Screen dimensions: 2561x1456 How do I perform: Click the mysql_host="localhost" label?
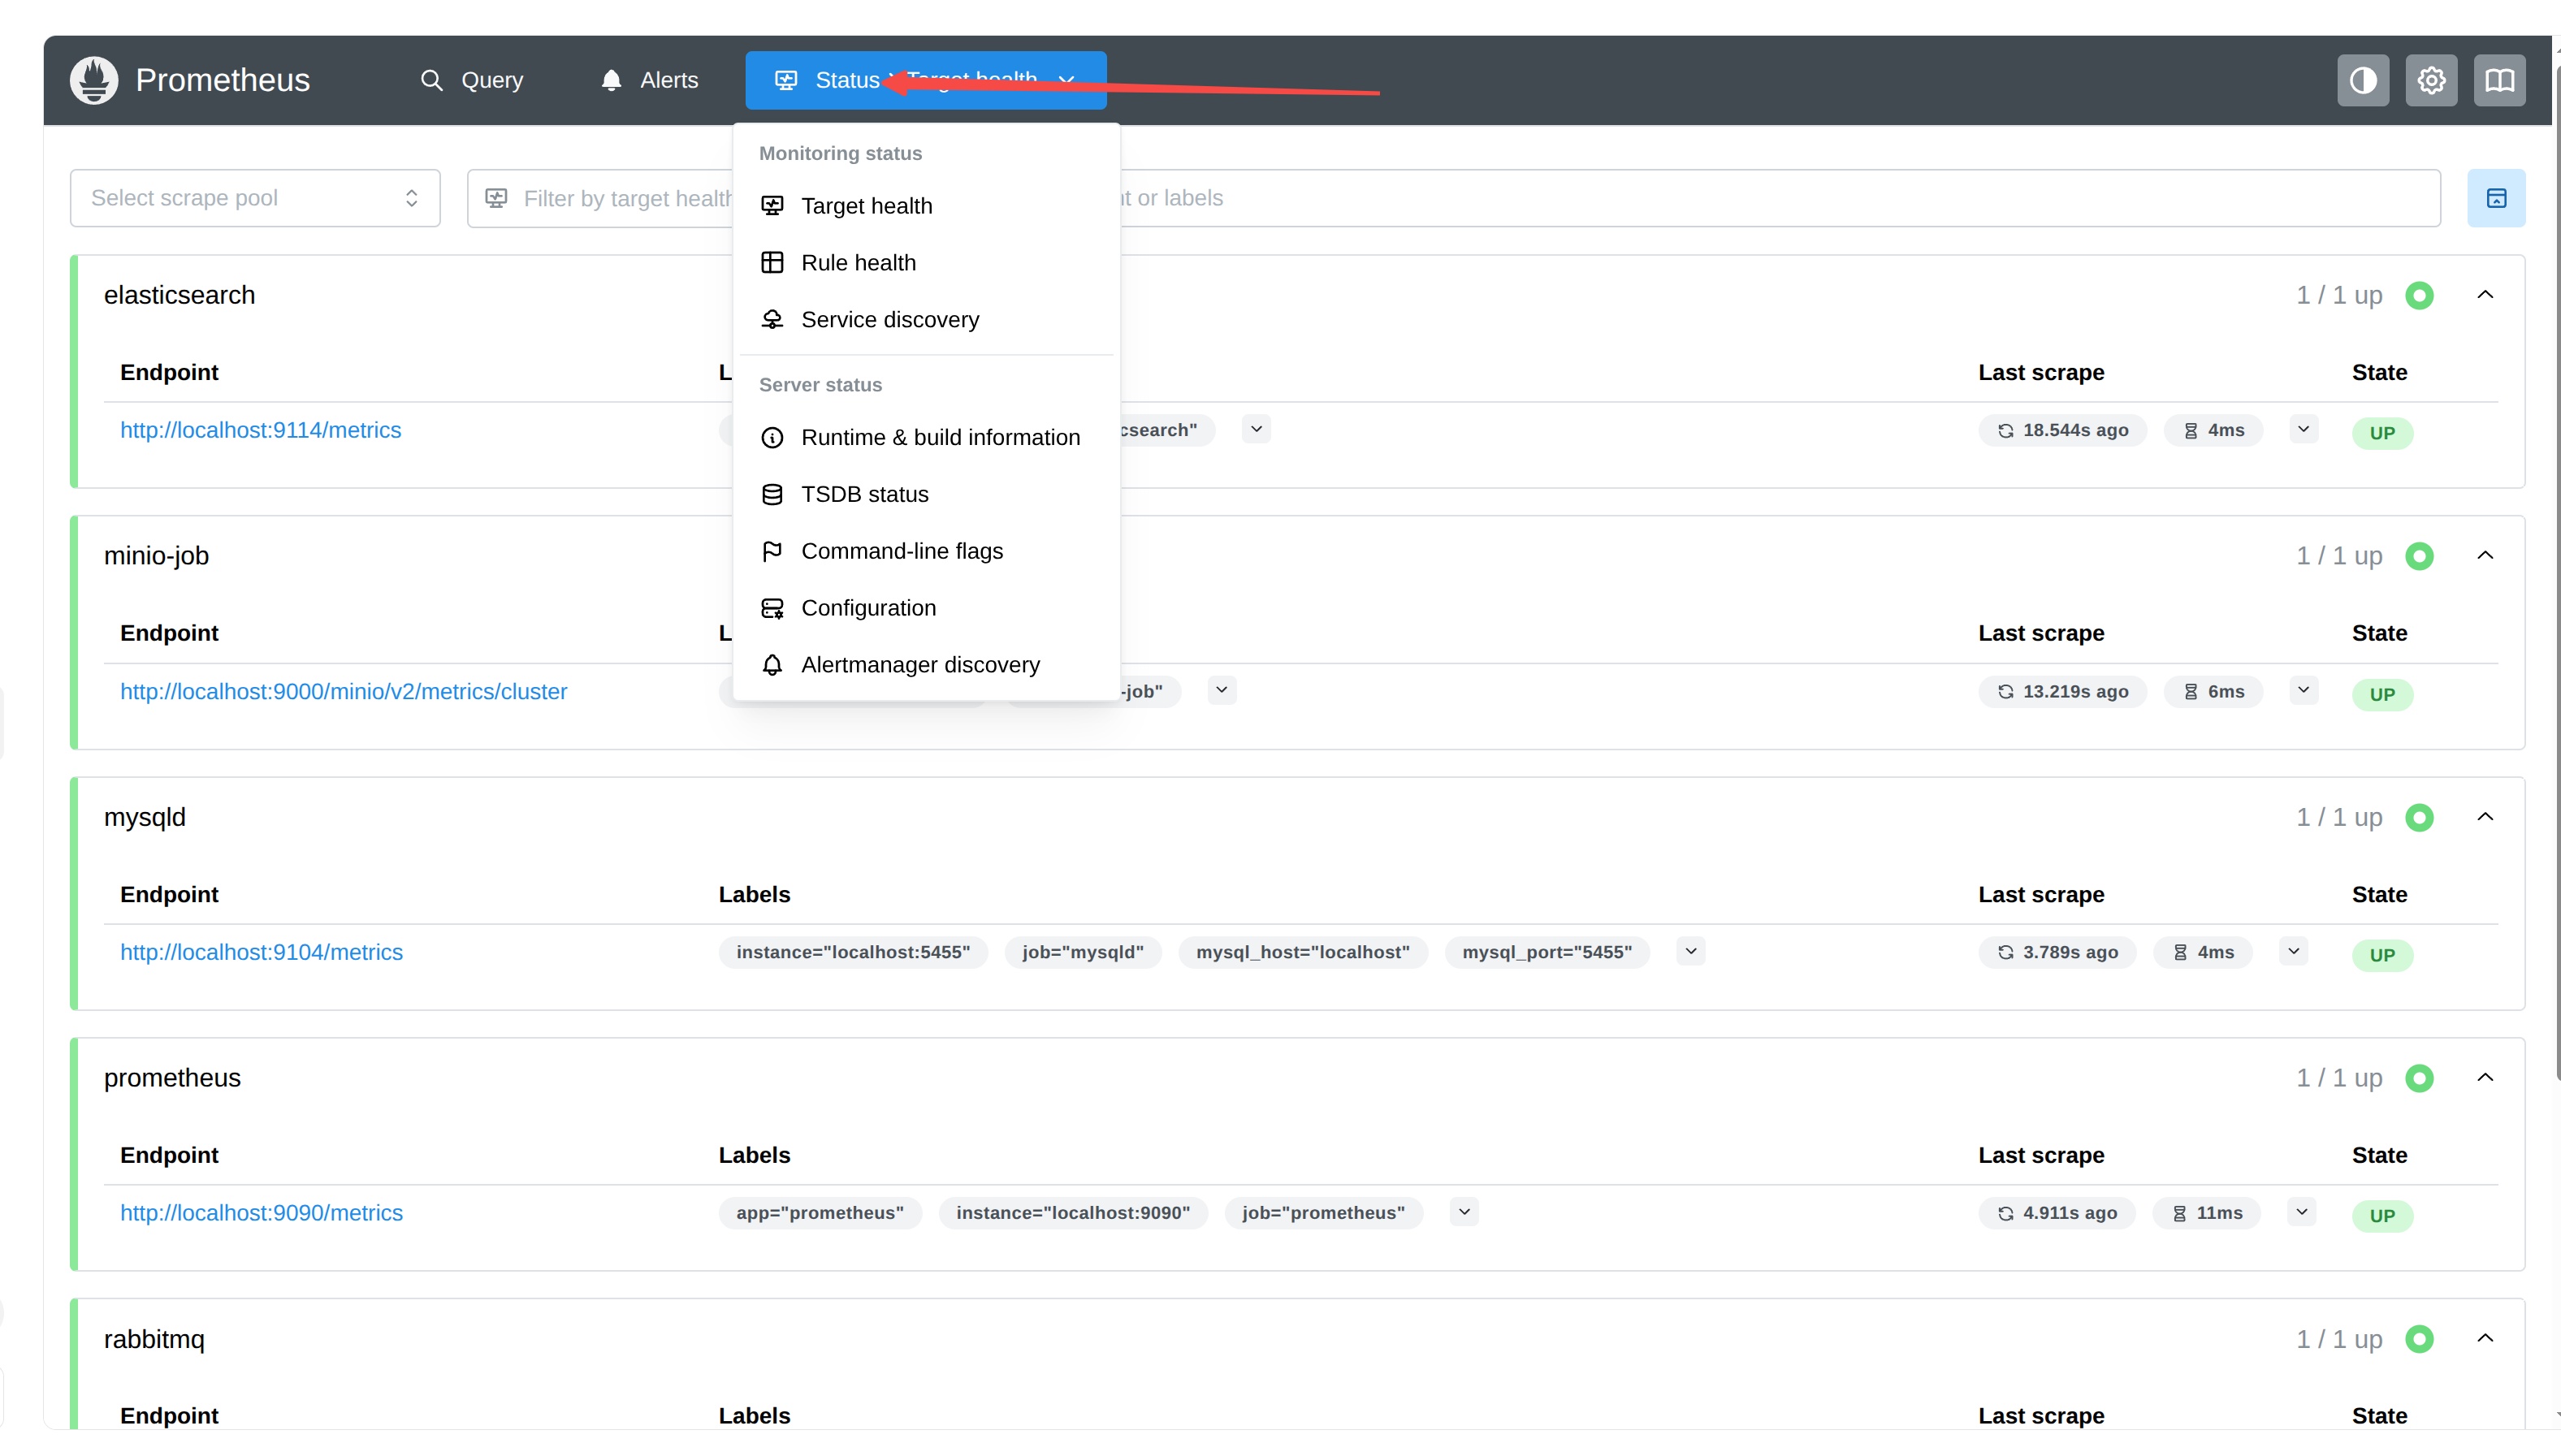pos(1303,953)
